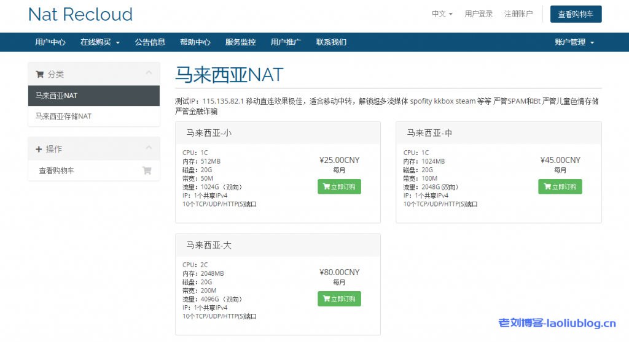Open the Nat Recloud home logo

point(80,15)
